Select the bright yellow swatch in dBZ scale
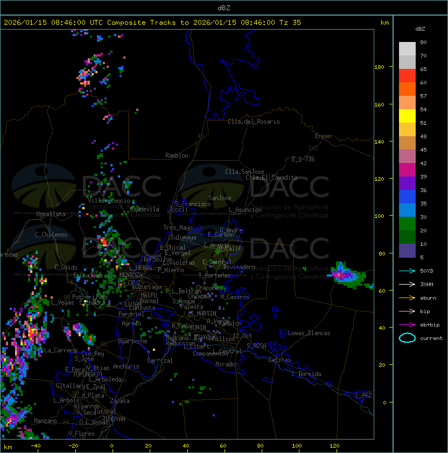The height and width of the screenshot is (453, 448). 407,116
